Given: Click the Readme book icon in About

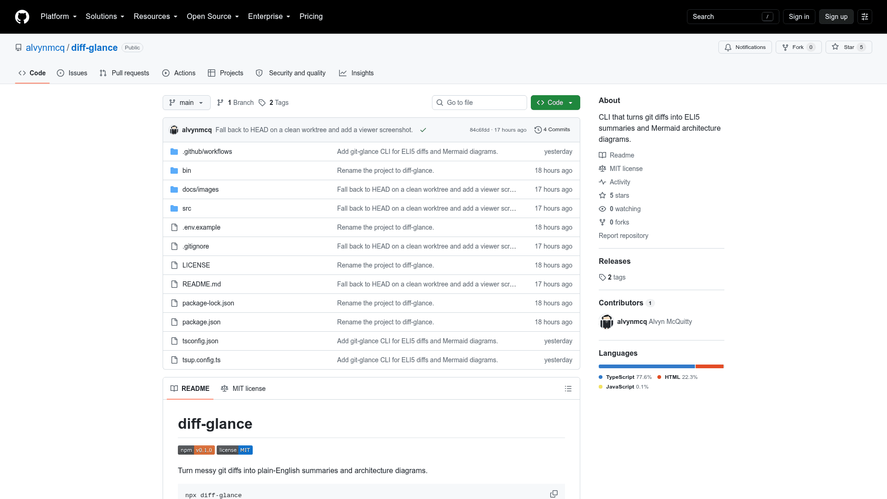Looking at the screenshot, I should click(602, 155).
